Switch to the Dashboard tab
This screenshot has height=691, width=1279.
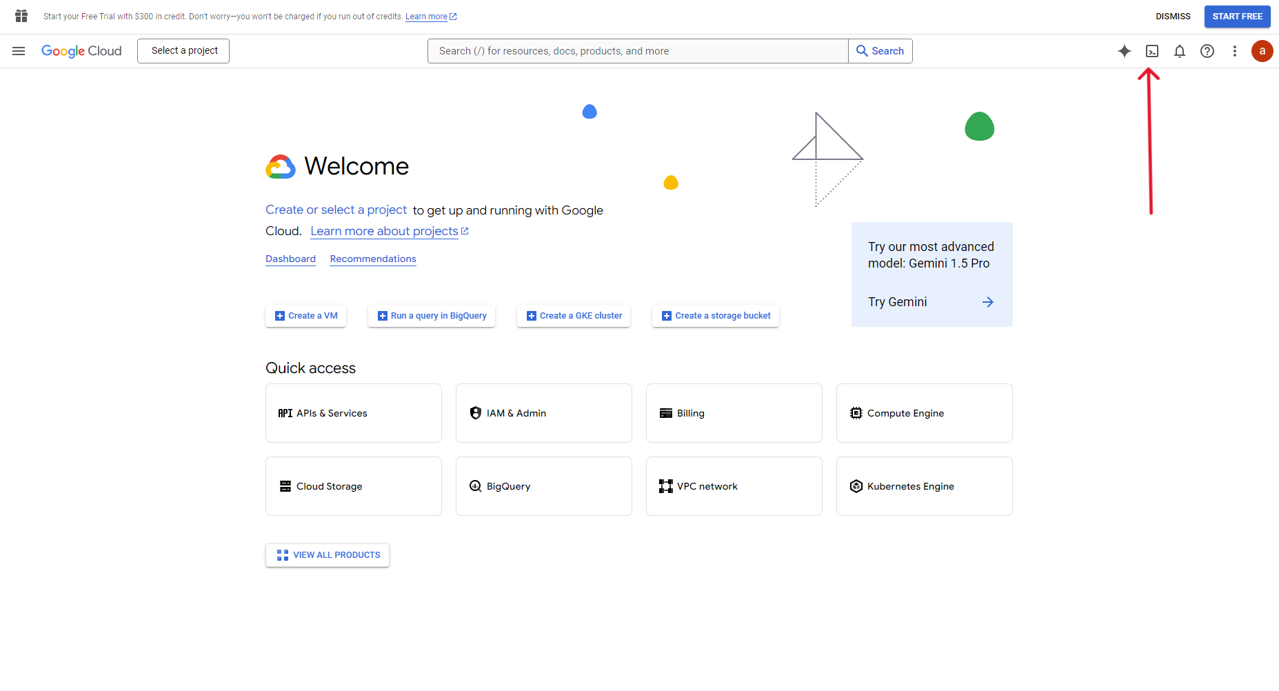click(291, 259)
